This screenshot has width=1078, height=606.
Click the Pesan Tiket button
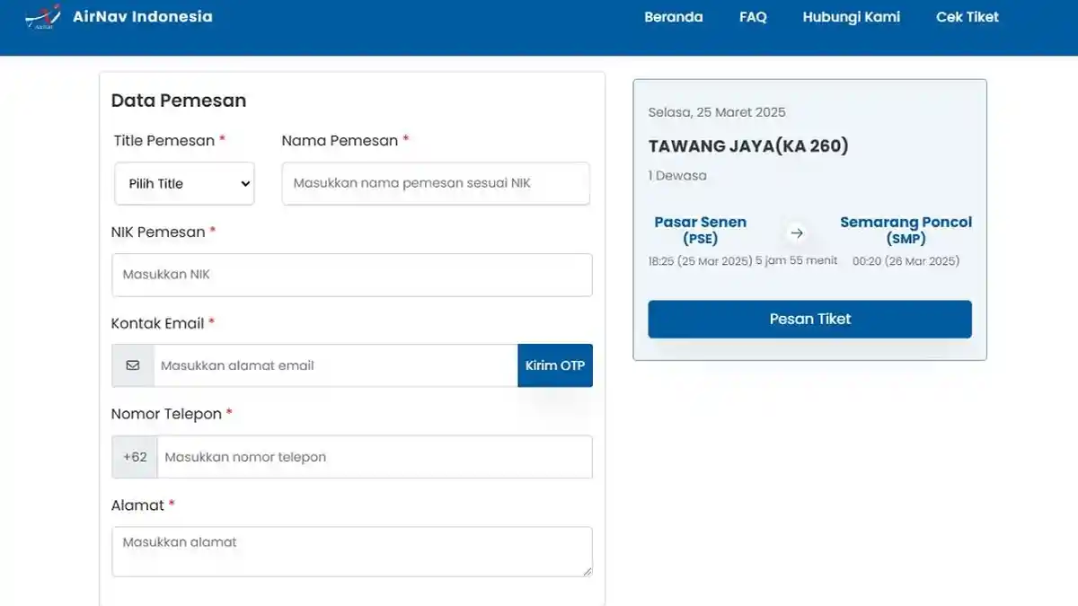point(809,319)
